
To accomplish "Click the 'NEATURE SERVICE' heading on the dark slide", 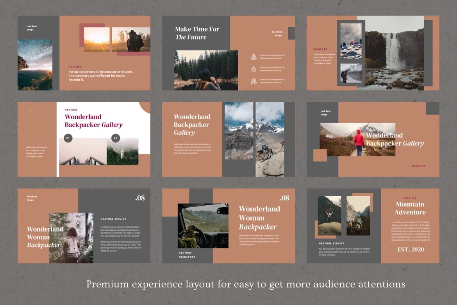I will click(x=113, y=219).
